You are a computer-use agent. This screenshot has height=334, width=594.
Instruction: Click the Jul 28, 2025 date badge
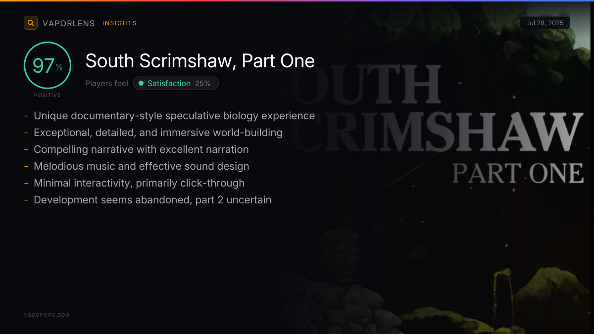coord(544,23)
